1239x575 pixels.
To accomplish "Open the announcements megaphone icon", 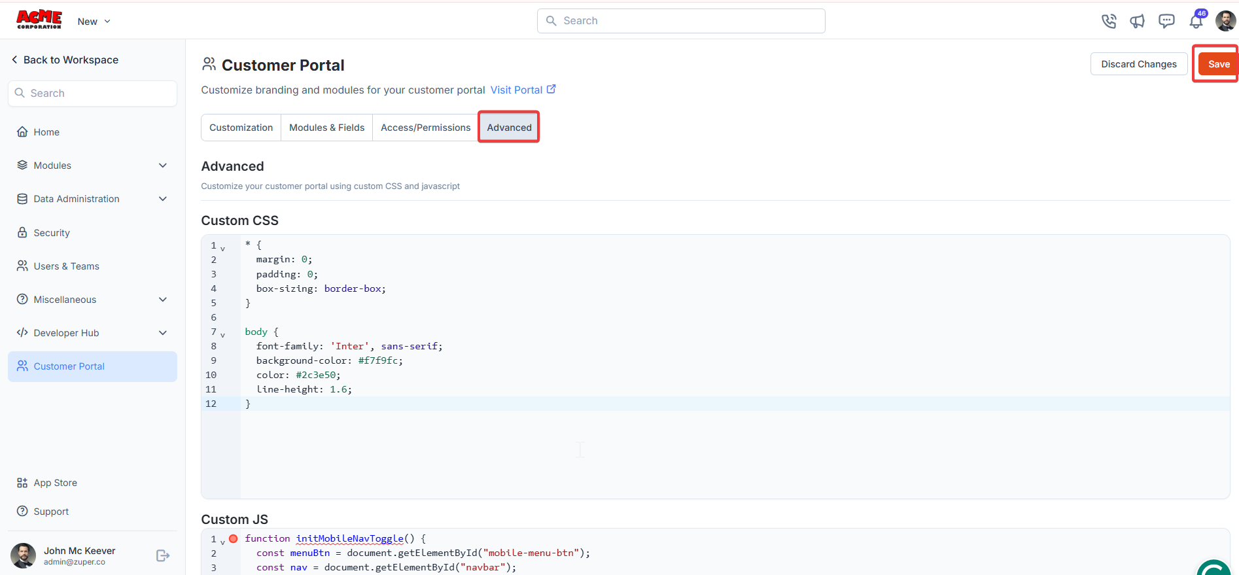I will pos(1138,21).
